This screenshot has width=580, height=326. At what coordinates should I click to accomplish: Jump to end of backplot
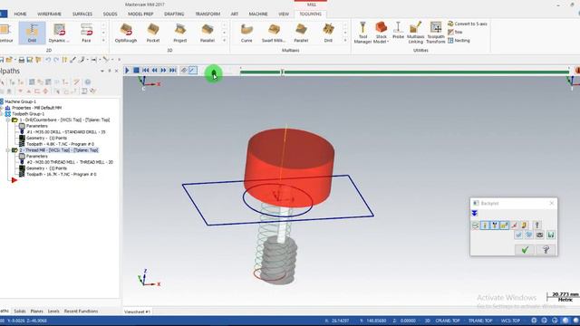[173, 71]
